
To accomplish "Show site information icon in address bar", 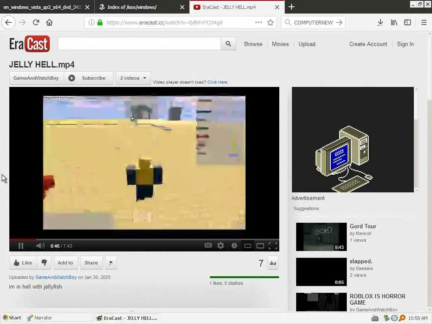I will point(92,23).
